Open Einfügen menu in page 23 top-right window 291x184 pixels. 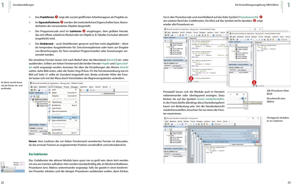pos(254,37)
